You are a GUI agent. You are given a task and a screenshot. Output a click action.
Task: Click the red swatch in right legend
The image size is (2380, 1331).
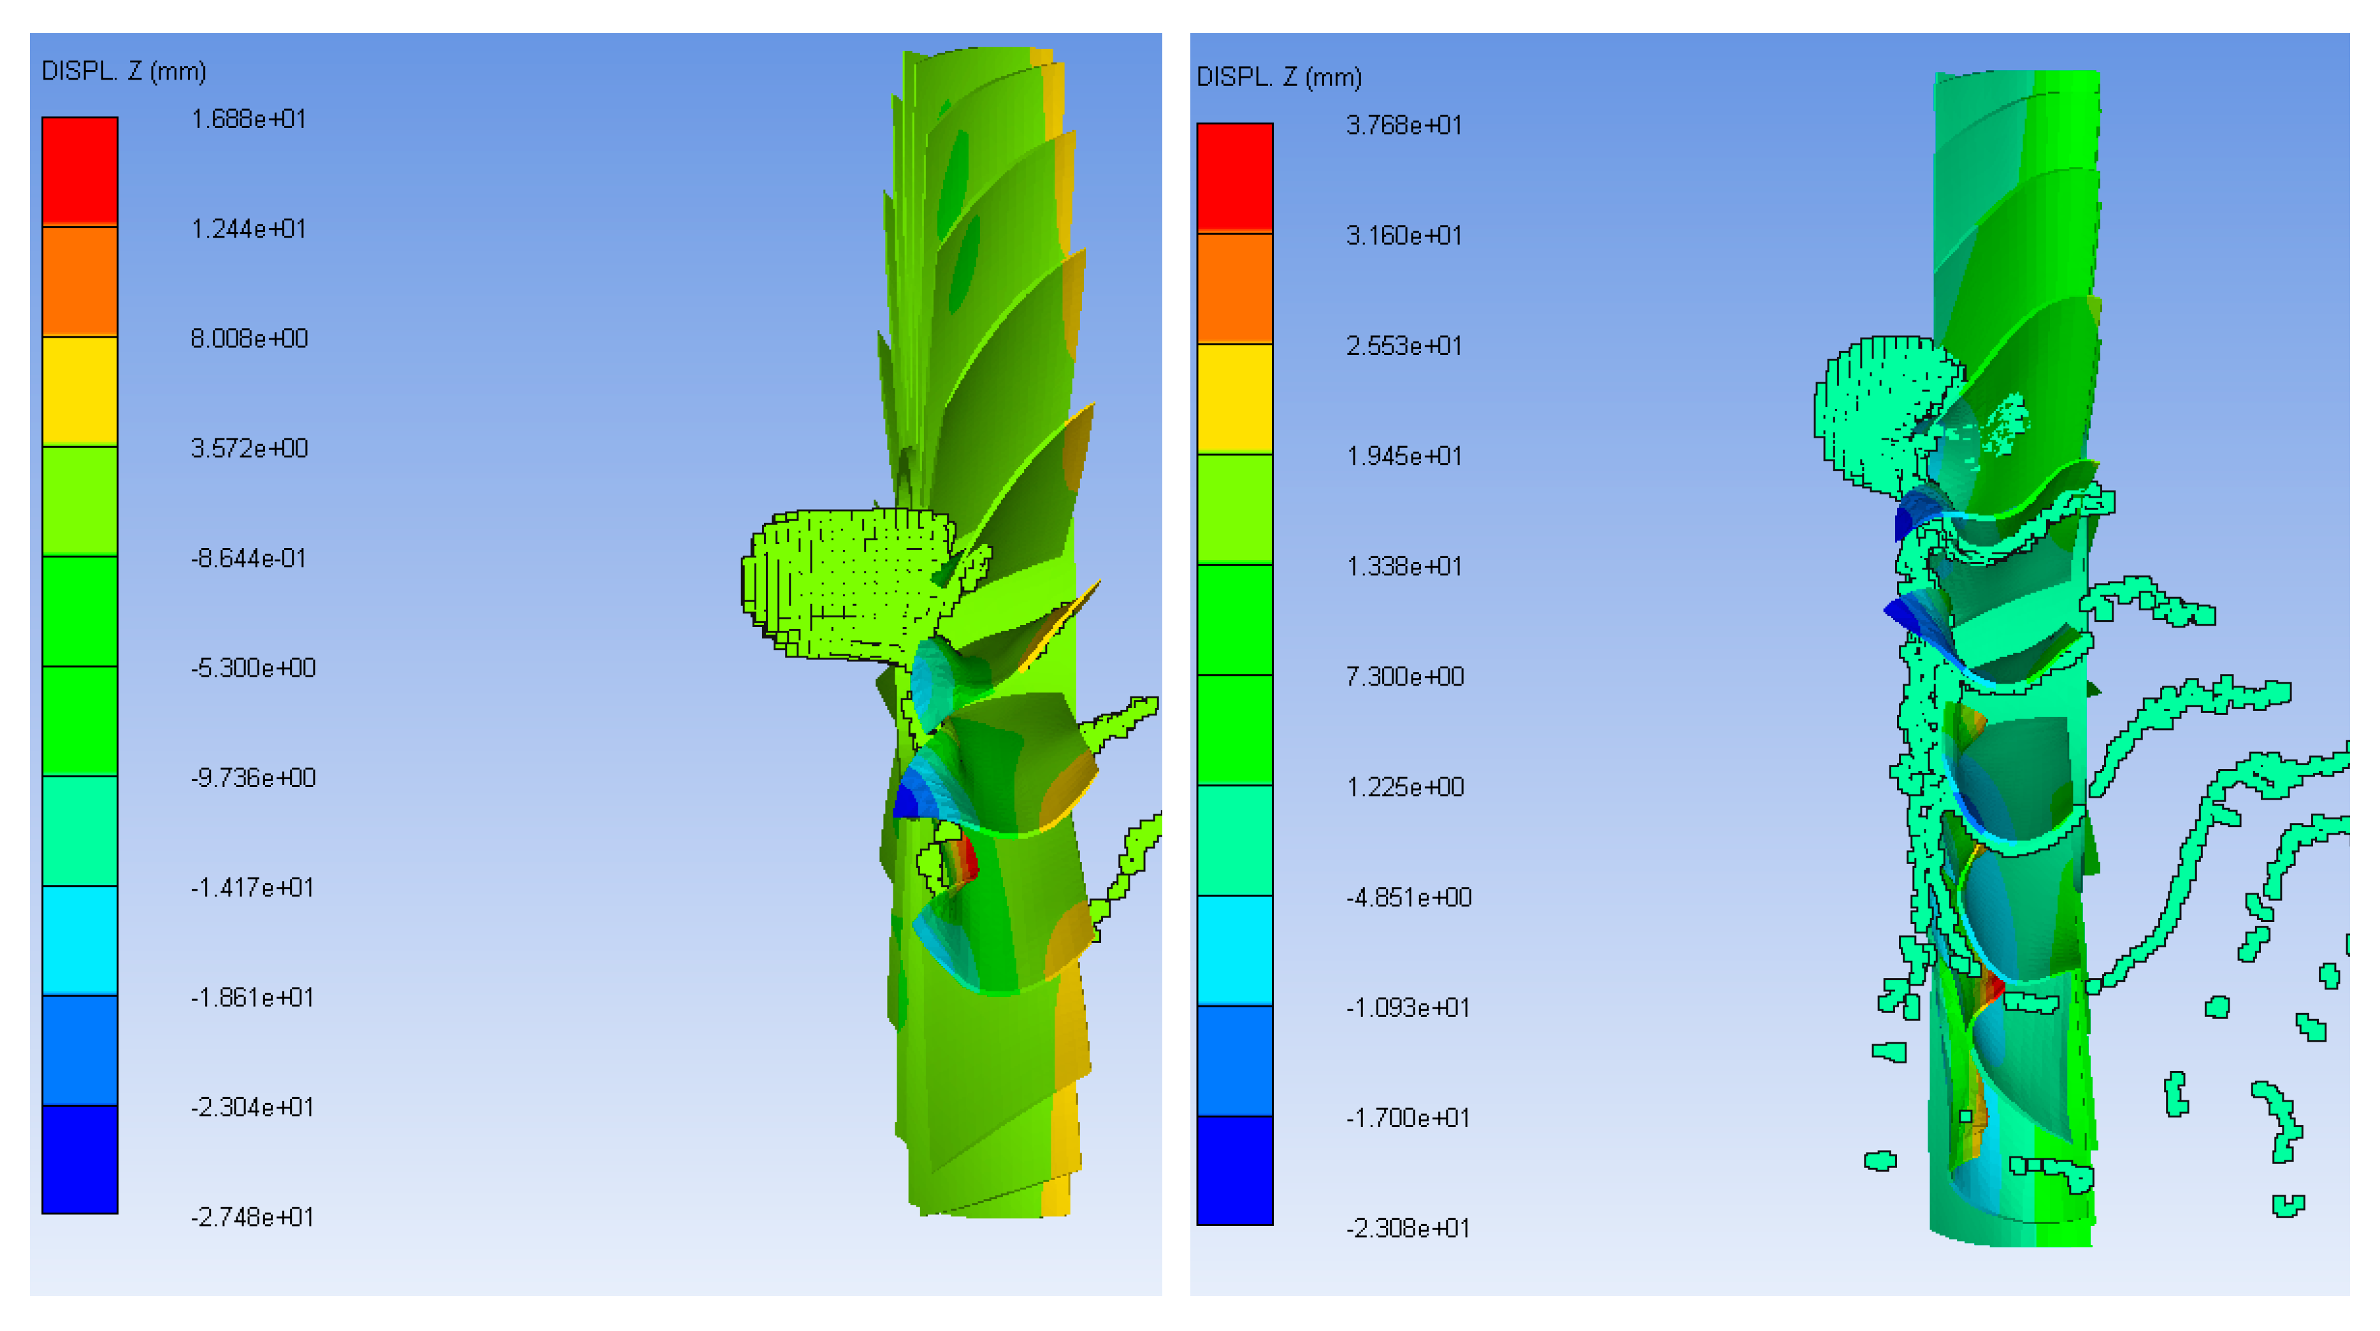click(1234, 177)
